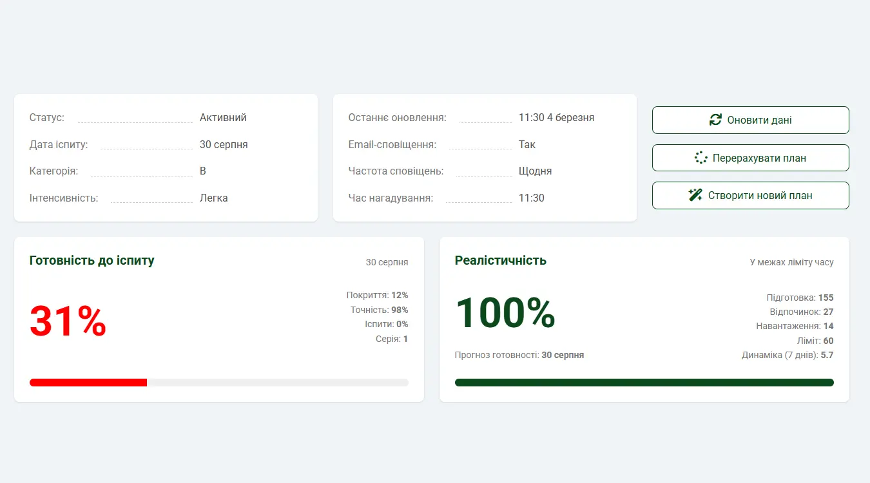
Task: Click the spinner icon in Перерахувати план
Action: pyautogui.click(x=701, y=158)
